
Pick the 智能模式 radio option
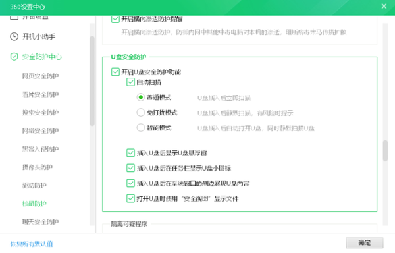141,128
